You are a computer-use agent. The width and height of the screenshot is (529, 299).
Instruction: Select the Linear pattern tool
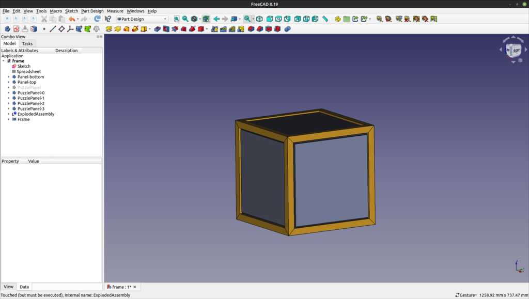tap(223, 29)
